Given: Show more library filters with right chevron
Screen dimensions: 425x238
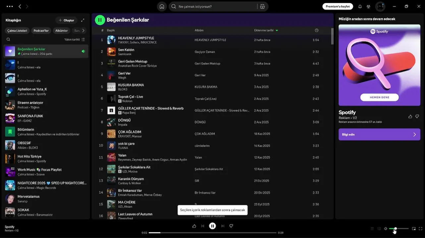Looking at the screenshot, I should click(83, 30).
